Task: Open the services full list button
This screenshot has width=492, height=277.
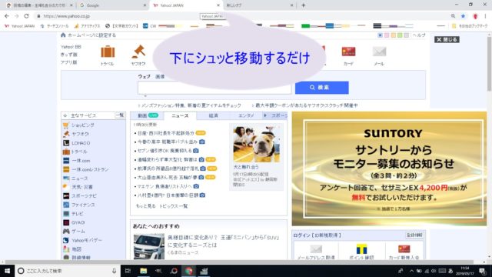Action: point(120,115)
